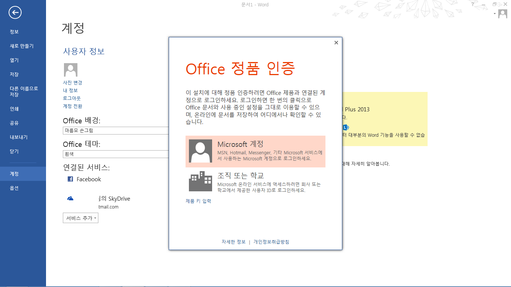
Task: Click the Facebook service entry text
Action: pos(89,179)
